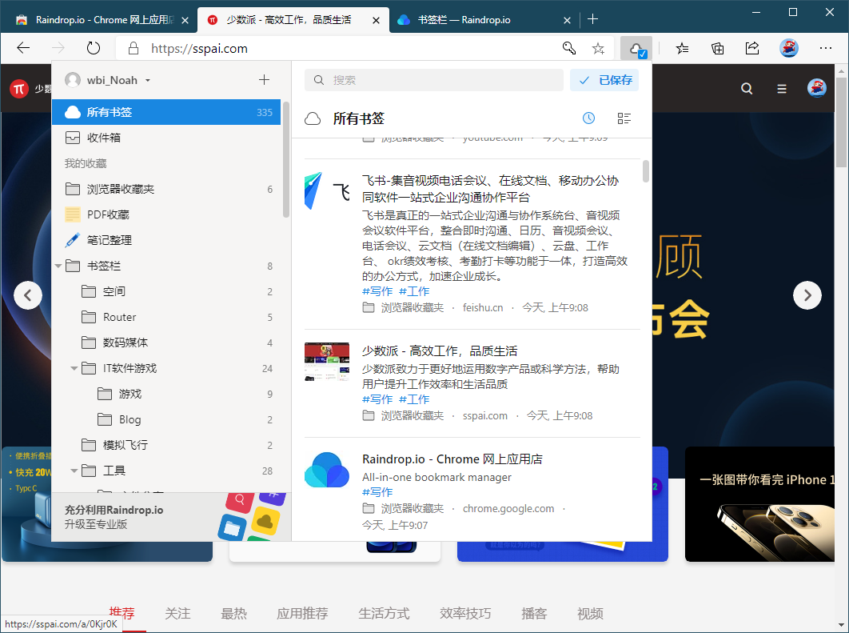
Task: Open browser favorites star-list icon
Action: point(682,49)
